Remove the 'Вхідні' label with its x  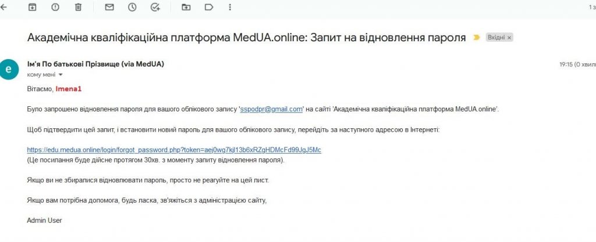[509, 38]
